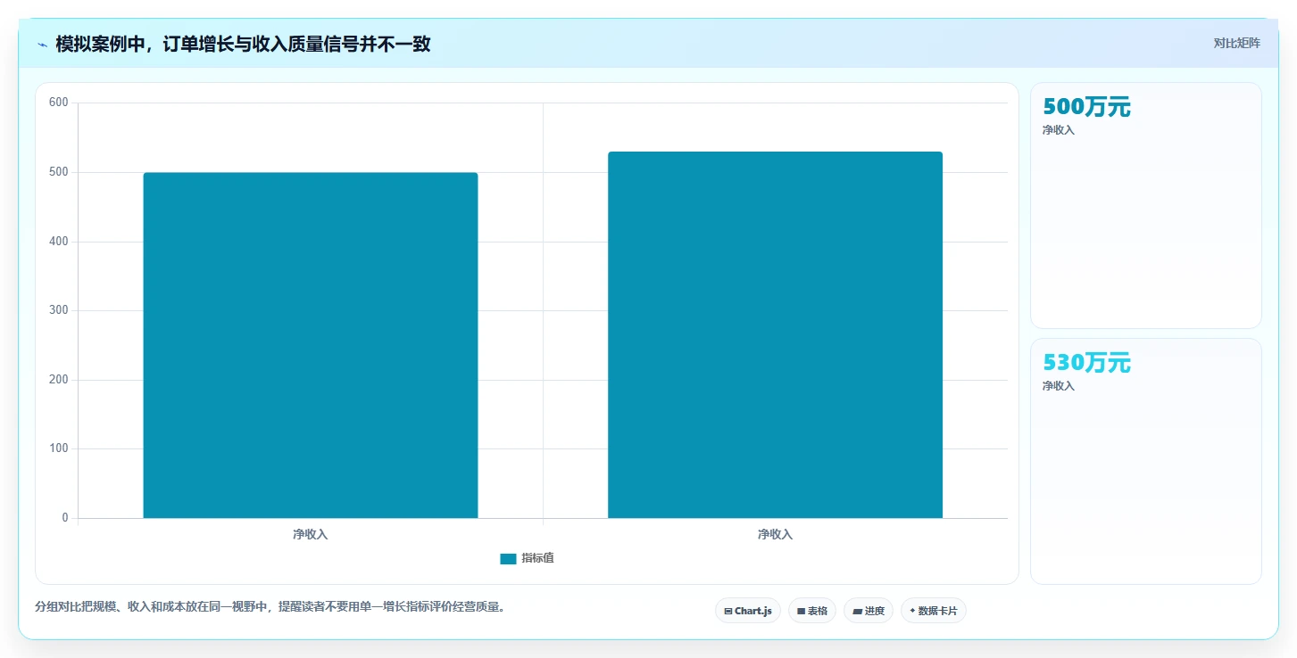
Task: Click the 530万元 value card
Action: point(1146,462)
